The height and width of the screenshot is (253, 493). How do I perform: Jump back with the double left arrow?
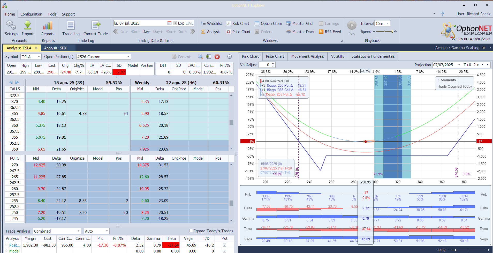coord(116,31)
